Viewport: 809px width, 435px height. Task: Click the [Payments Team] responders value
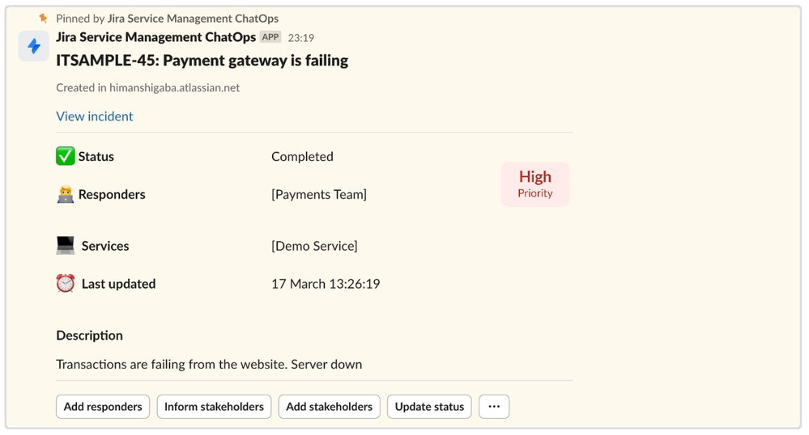click(319, 195)
